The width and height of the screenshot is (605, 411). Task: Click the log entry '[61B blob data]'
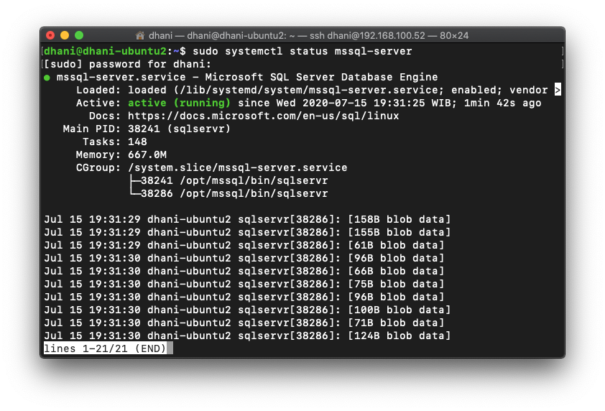pyautogui.click(x=396, y=245)
